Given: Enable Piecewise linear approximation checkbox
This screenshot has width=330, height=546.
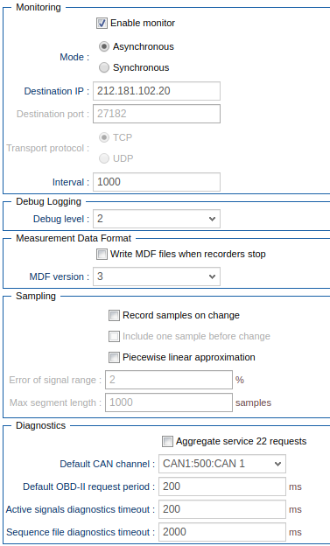Looking at the screenshot, I should point(114,357).
